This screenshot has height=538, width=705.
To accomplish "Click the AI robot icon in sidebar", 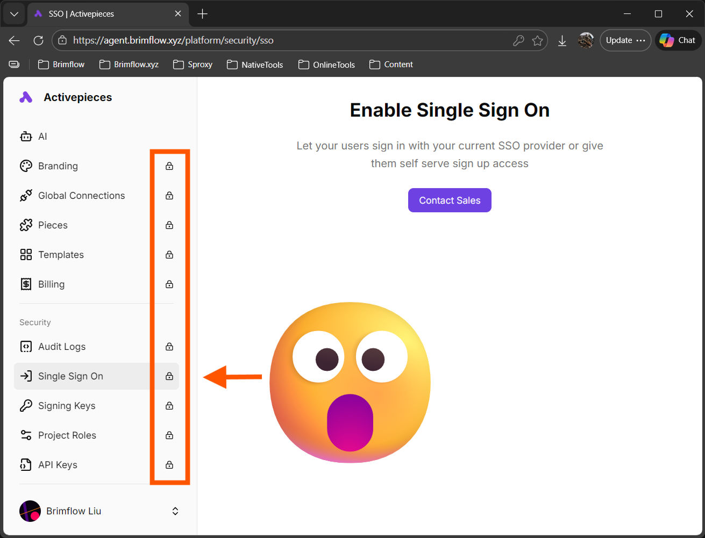I will click(26, 137).
